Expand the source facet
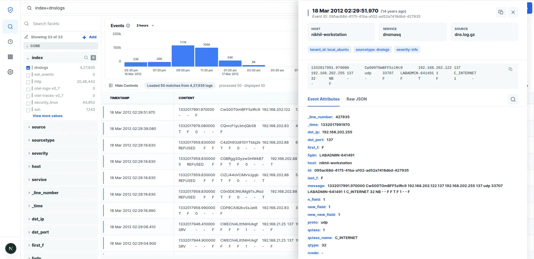This screenshot has width=534, height=259. click(x=61, y=127)
